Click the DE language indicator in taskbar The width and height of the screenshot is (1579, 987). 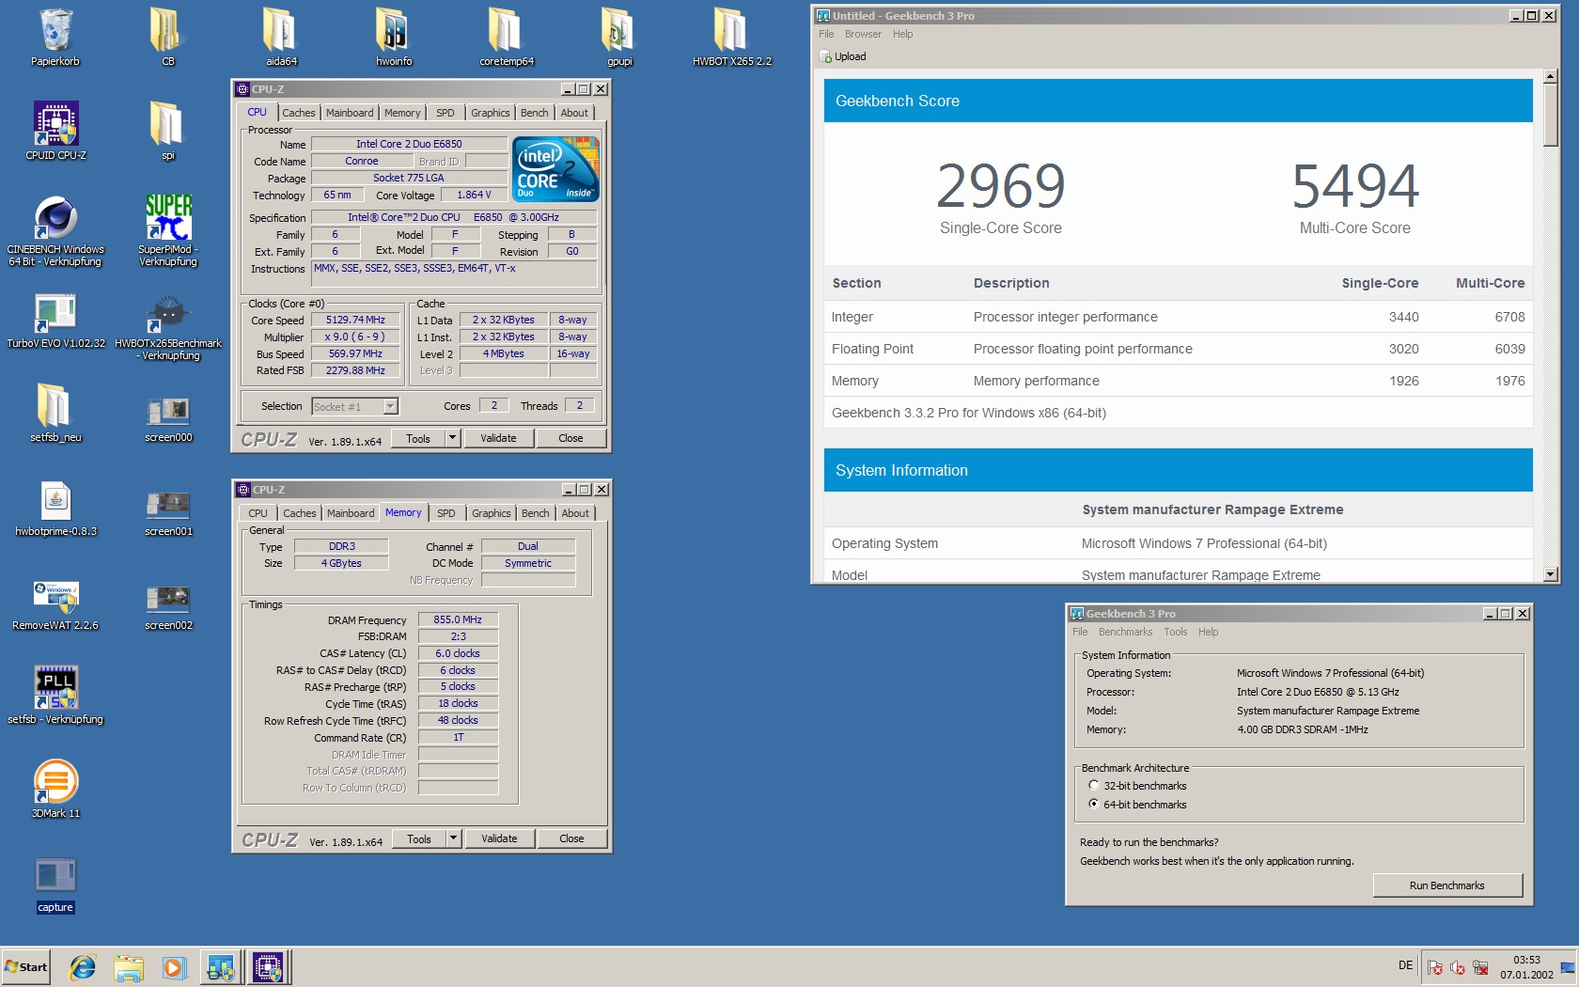tap(1405, 965)
